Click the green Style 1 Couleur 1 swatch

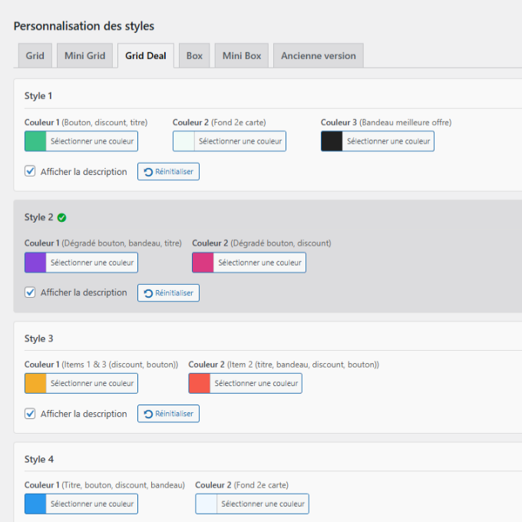coord(35,141)
